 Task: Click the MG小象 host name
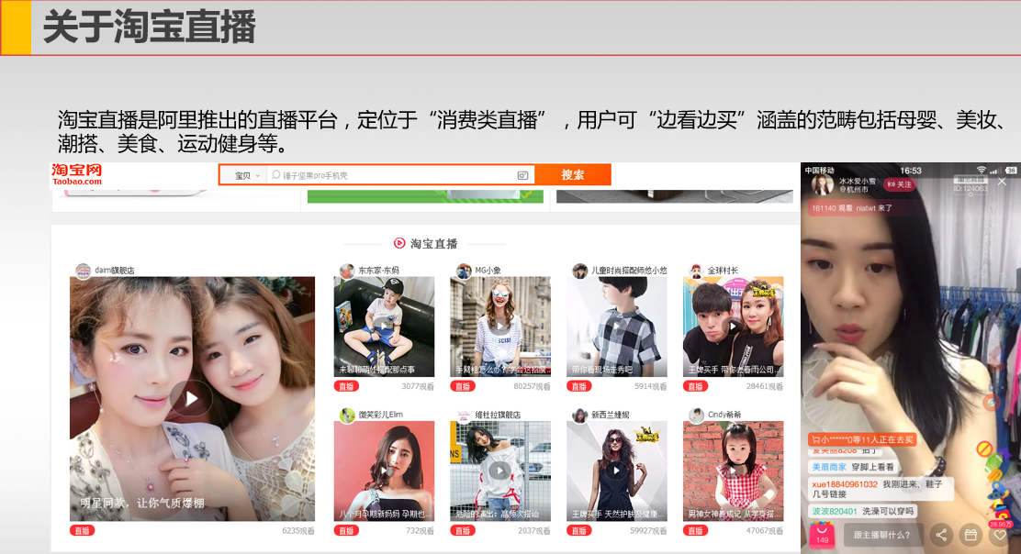(488, 271)
